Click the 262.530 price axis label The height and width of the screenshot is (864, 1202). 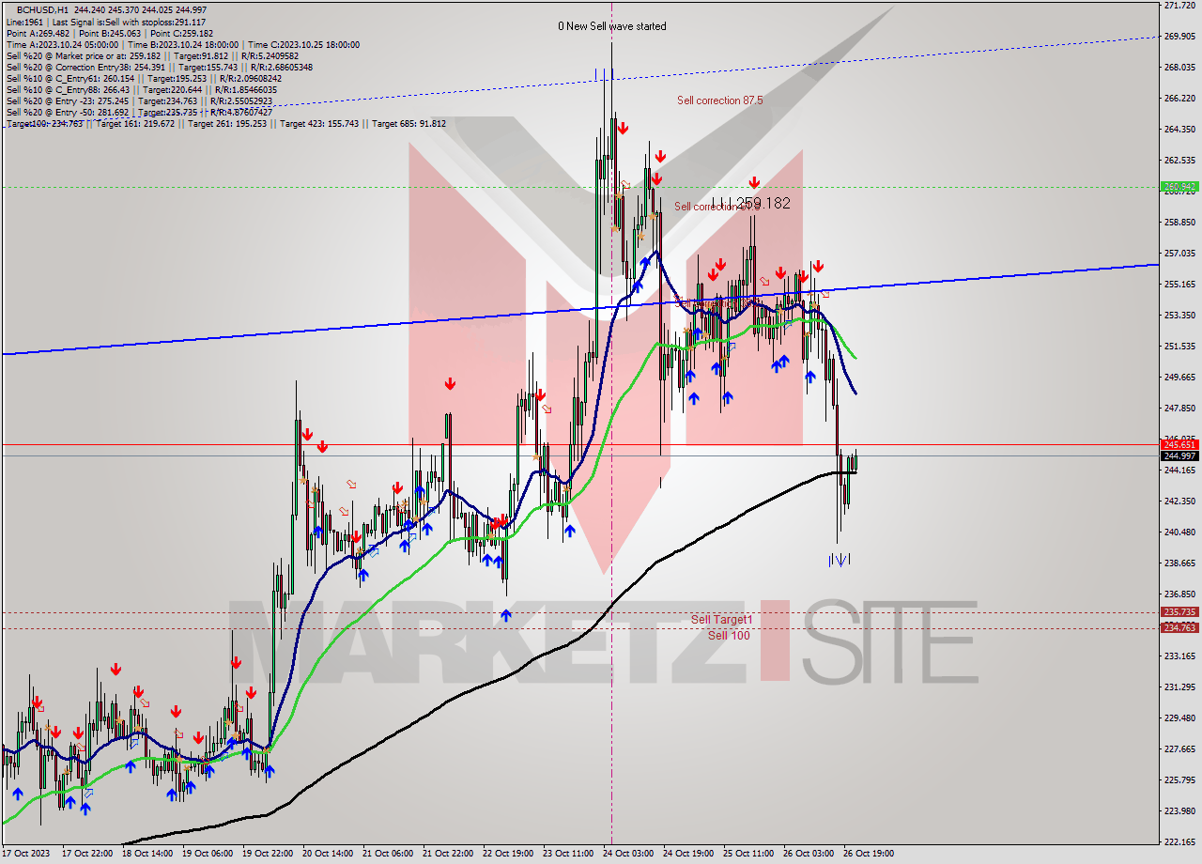(1179, 160)
